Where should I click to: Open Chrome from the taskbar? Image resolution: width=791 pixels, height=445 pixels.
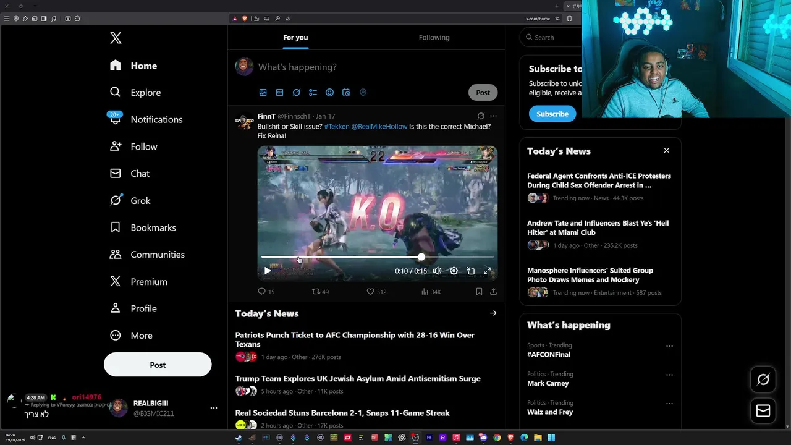point(497,438)
